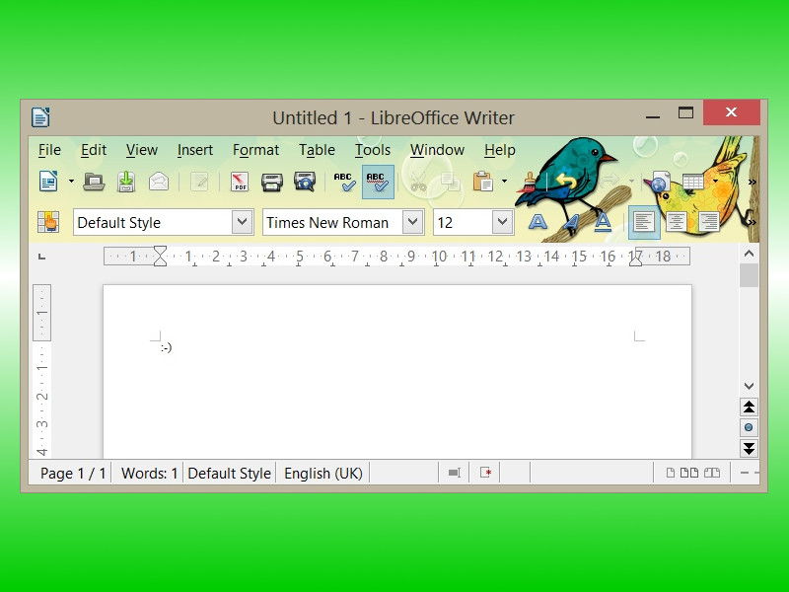This screenshot has height=592, width=789.
Task: Open the Table icon dropdown arrow
Action: click(x=715, y=181)
